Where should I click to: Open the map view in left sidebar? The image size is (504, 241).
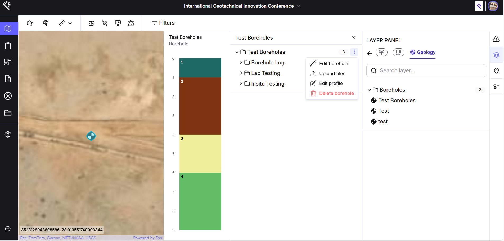8,29
